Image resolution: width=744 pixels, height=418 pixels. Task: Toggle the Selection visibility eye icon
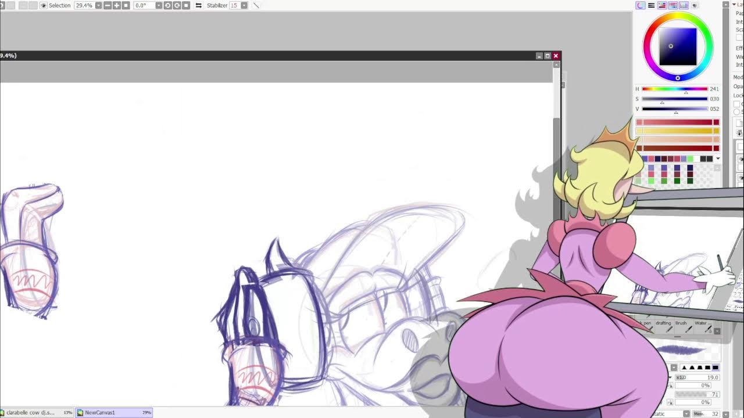44,5
